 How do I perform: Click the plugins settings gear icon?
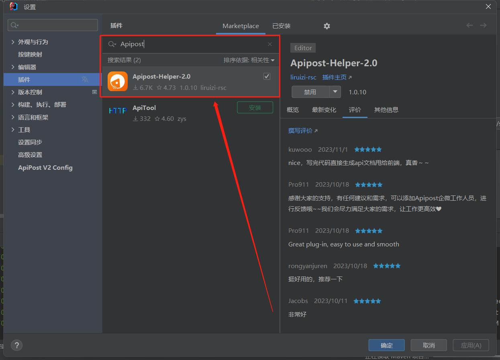click(x=327, y=26)
